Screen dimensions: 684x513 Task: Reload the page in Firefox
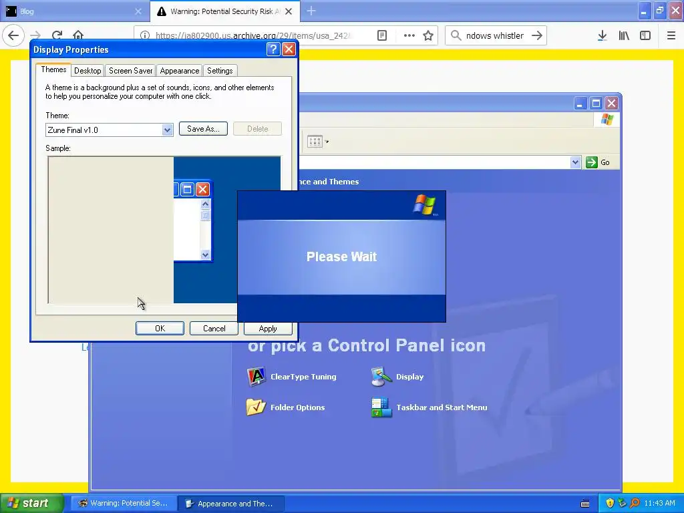(57, 35)
